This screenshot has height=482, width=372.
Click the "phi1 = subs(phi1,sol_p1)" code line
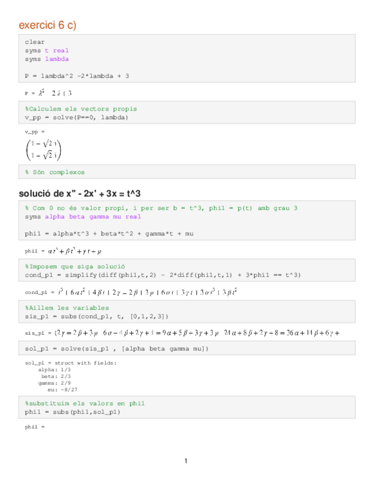(x=73, y=412)
